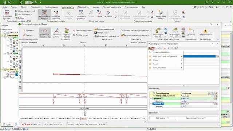Image resolution: width=233 pixels, height=131 pixels.
Task: Open the Все модели apply dropdown
Action: pyautogui.click(x=162, y=118)
